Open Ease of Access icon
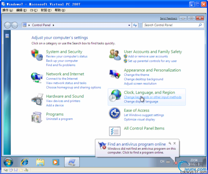This screenshot has width=208, height=174. (x=115, y=113)
